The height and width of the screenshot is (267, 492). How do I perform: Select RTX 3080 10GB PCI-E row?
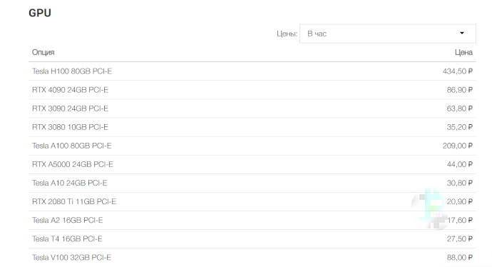[252, 127]
